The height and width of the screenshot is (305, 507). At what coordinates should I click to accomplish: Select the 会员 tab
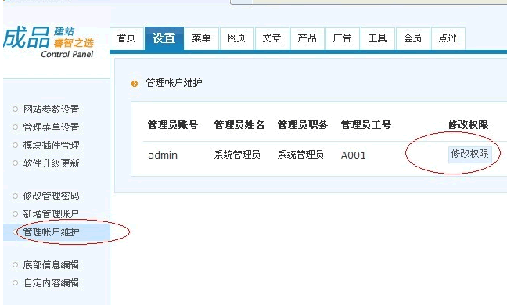413,38
